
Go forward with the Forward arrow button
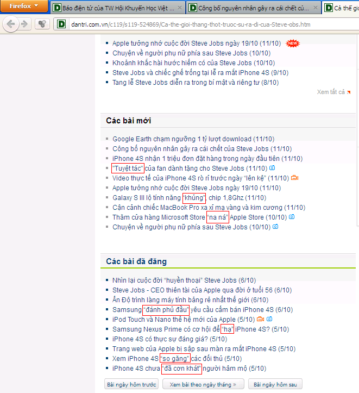point(24,24)
